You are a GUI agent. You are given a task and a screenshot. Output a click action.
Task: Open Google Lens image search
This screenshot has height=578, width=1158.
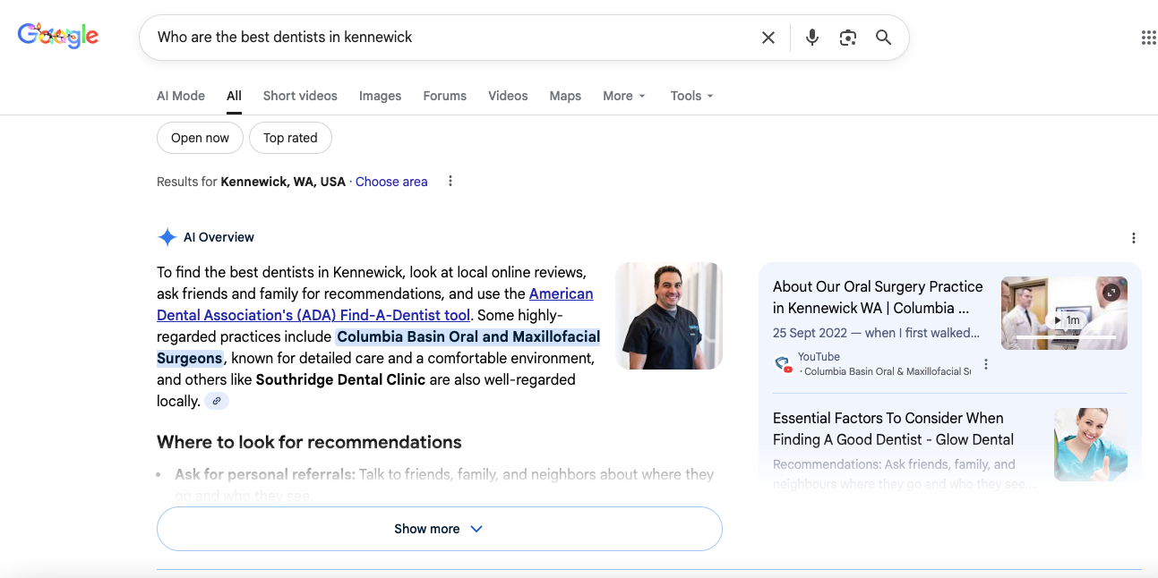[847, 37]
